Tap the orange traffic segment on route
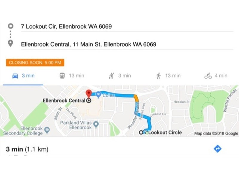The image size is (239, 179). click(x=136, y=98)
